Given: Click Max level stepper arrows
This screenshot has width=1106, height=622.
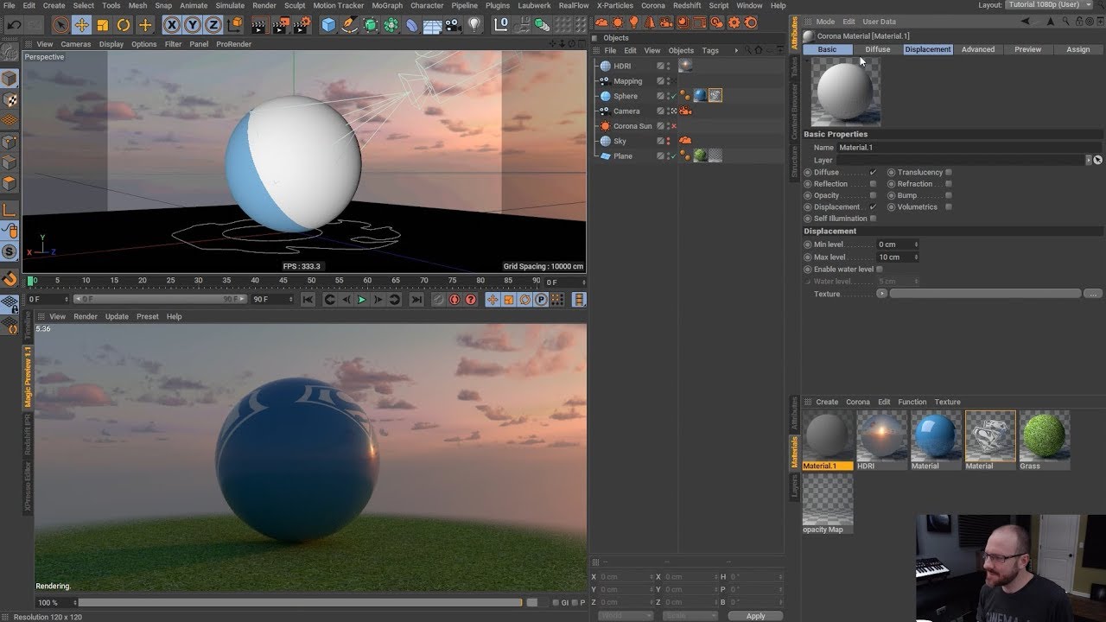Looking at the screenshot, I should (916, 257).
